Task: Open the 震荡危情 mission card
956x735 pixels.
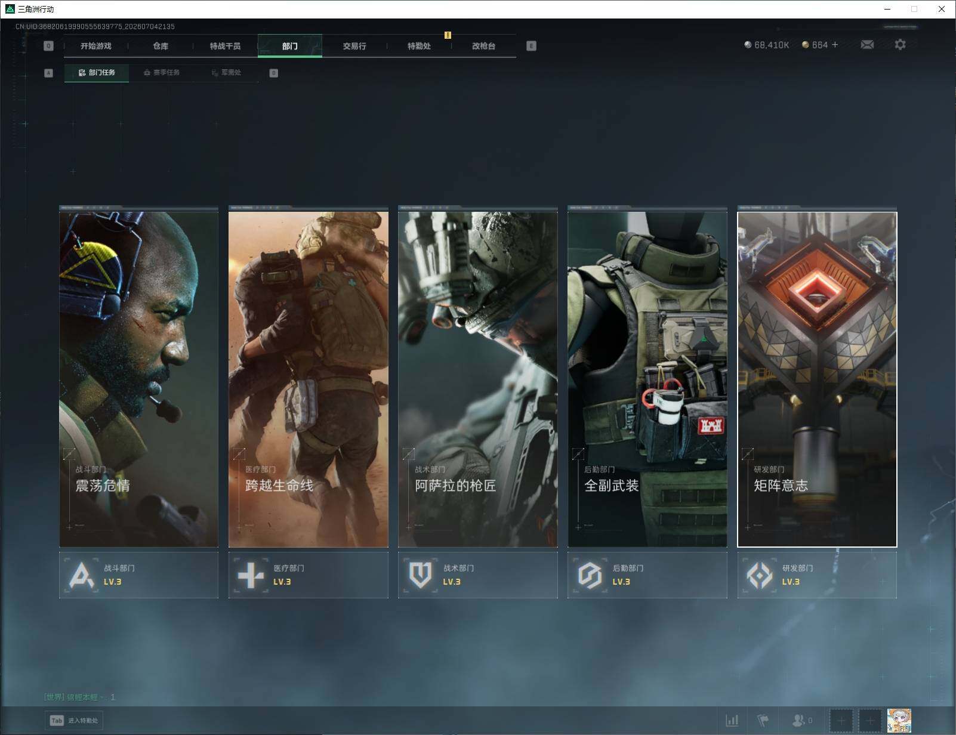Action: [x=138, y=379]
